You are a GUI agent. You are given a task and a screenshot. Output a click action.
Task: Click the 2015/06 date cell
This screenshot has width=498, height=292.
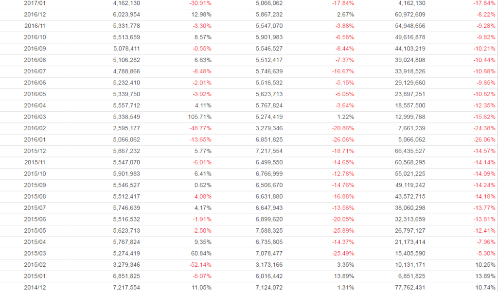click(x=35, y=219)
